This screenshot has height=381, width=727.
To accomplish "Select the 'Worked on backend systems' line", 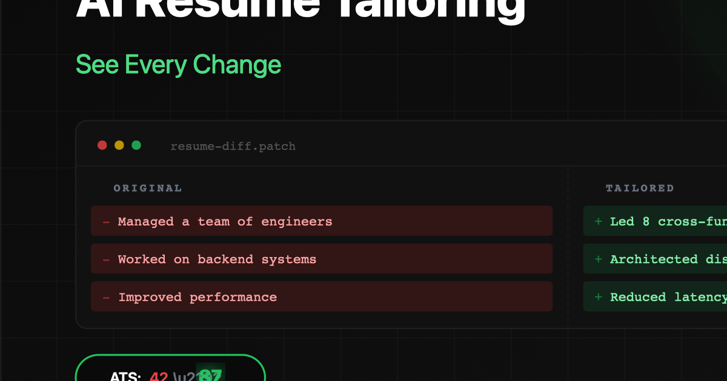I will 322,259.
